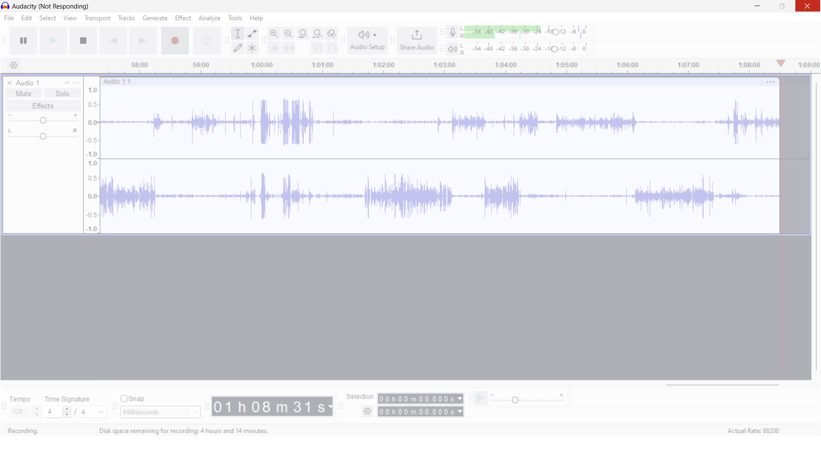Open the track Effects panel button
The width and height of the screenshot is (821, 462).
point(43,106)
